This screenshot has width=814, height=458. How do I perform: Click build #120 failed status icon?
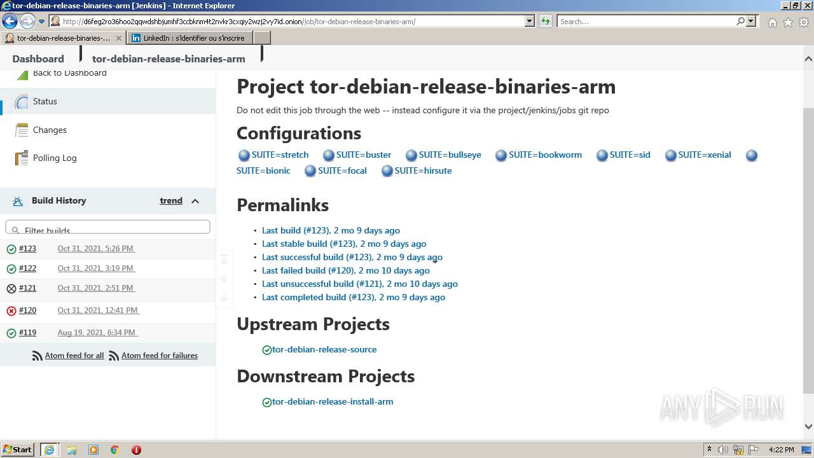point(11,311)
